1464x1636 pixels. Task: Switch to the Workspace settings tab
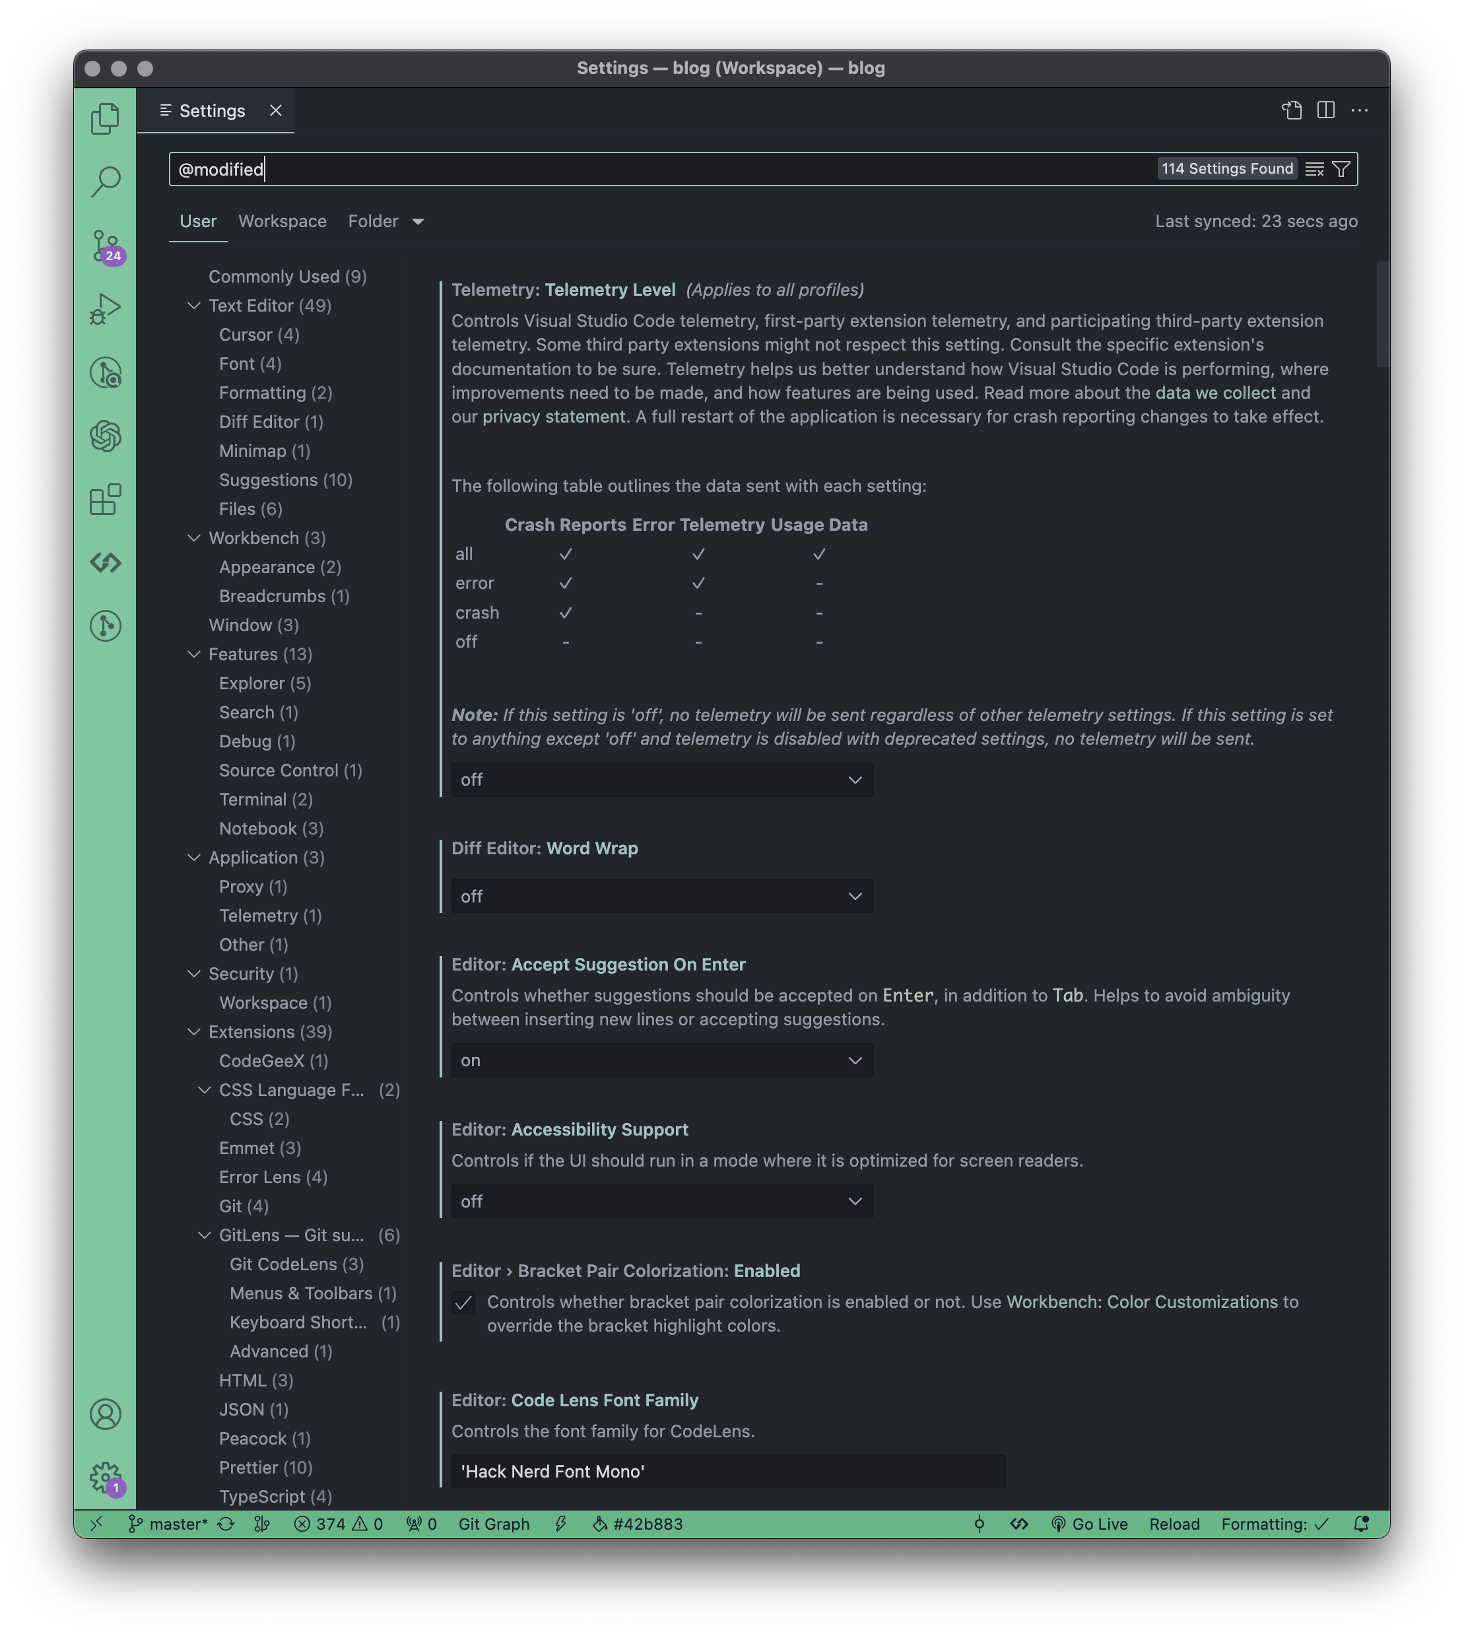[283, 221]
